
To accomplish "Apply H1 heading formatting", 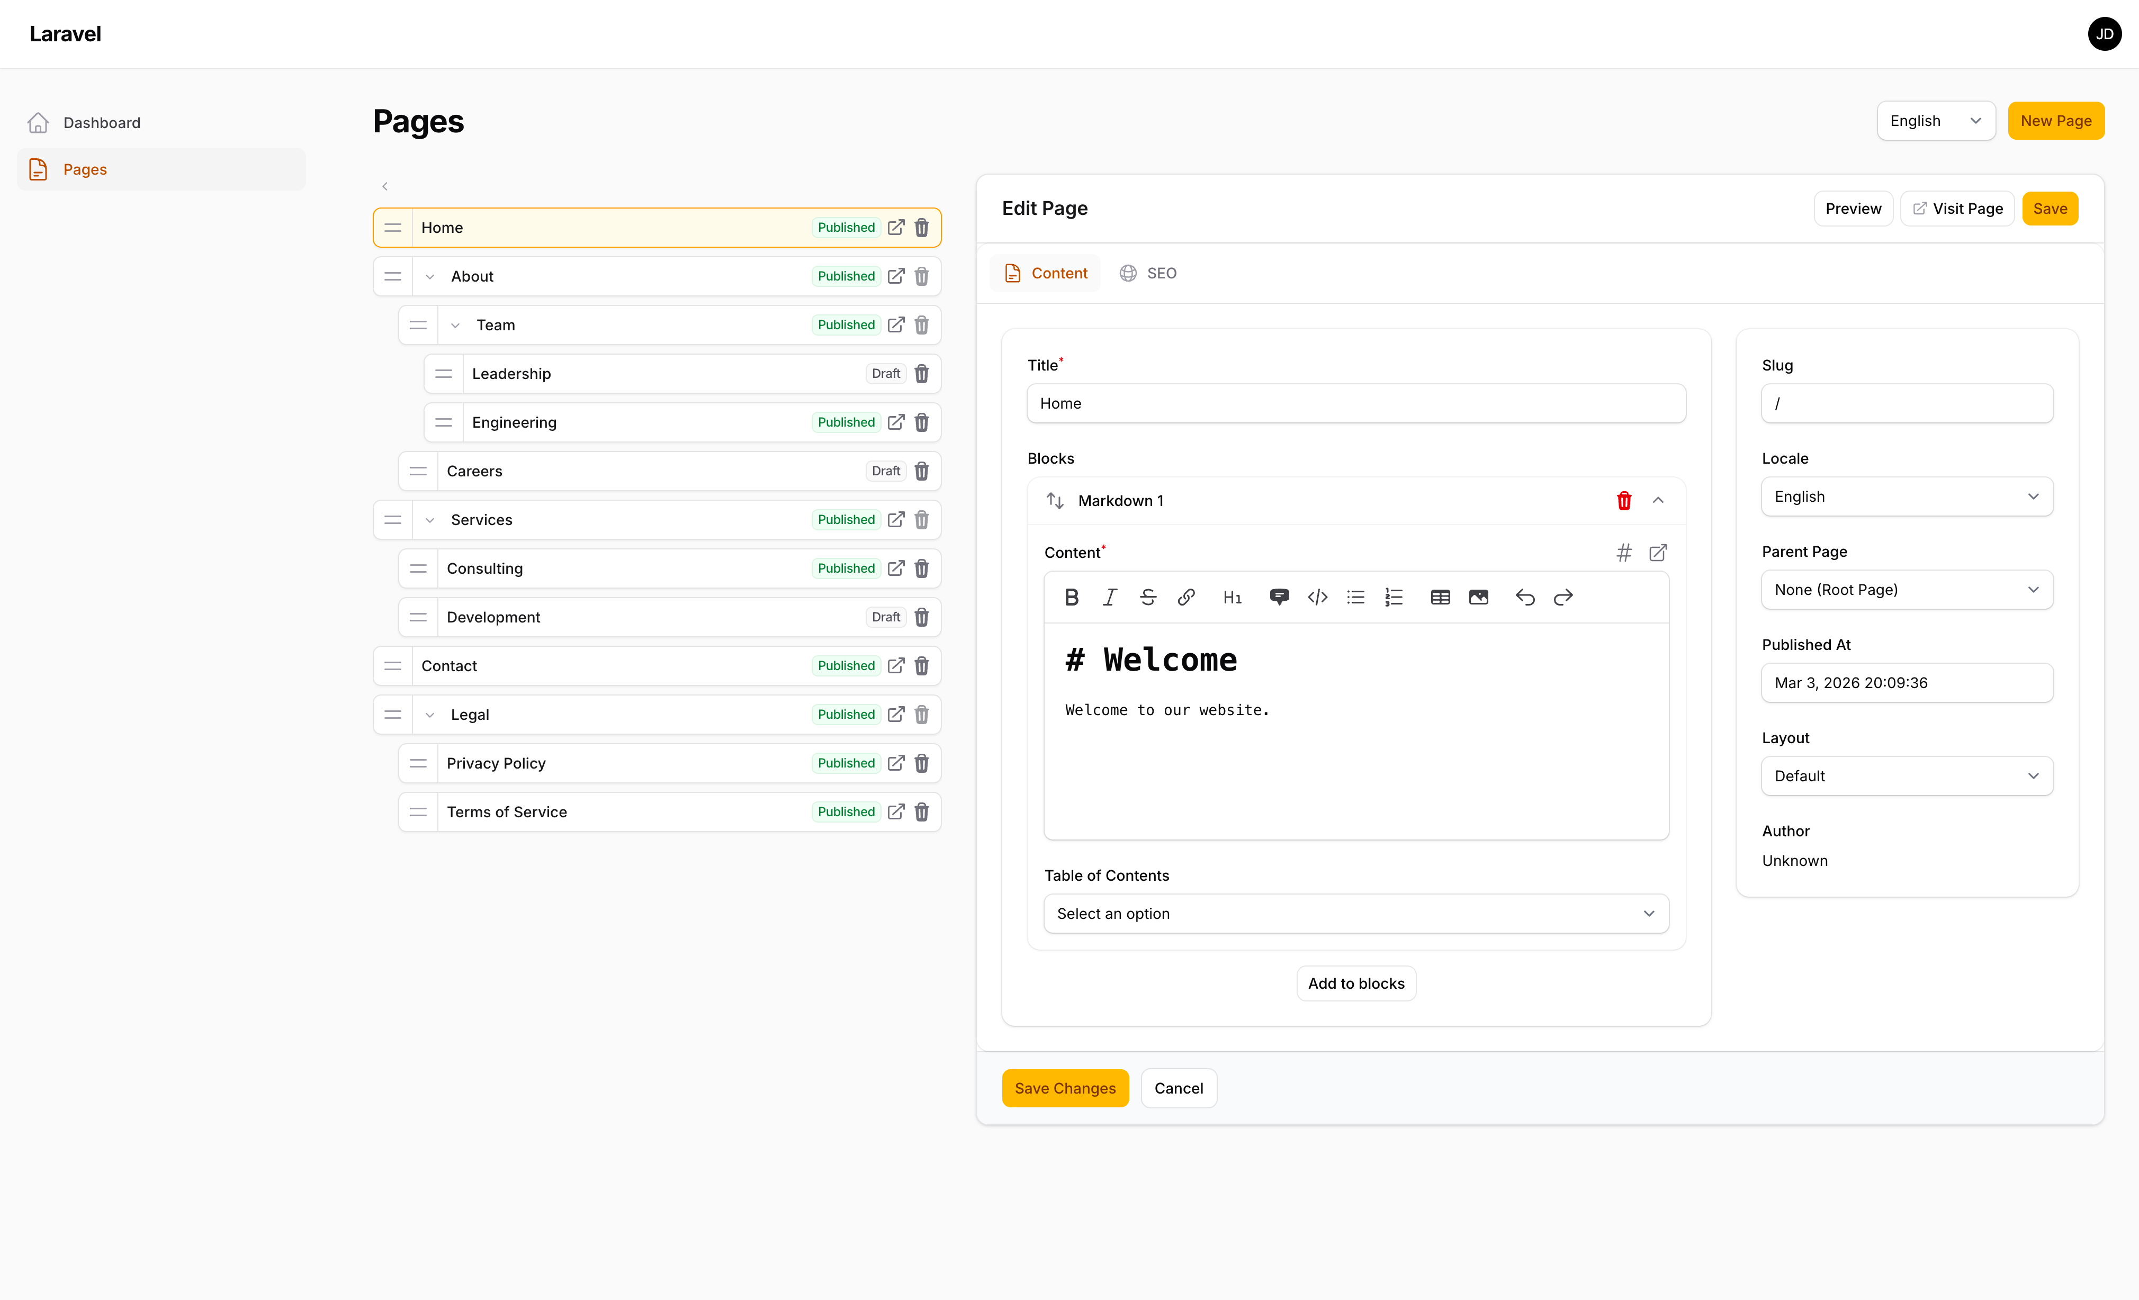I will point(1233,597).
